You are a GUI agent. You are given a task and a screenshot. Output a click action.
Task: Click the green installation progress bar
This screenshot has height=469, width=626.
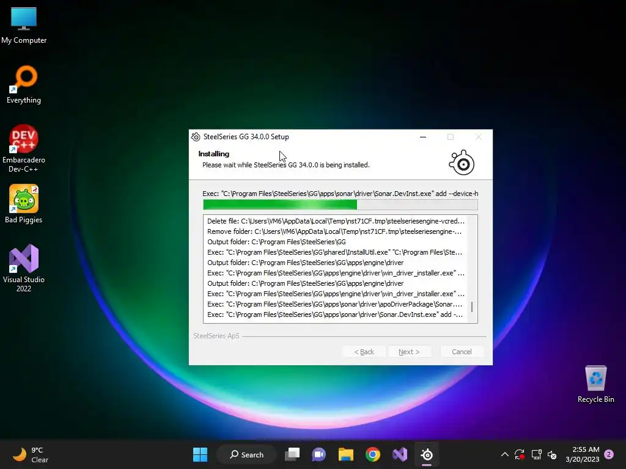coord(340,205)
